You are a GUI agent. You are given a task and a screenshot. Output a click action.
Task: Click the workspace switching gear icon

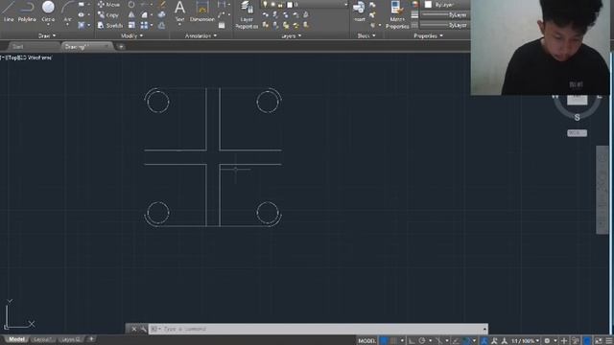(548, 341)
